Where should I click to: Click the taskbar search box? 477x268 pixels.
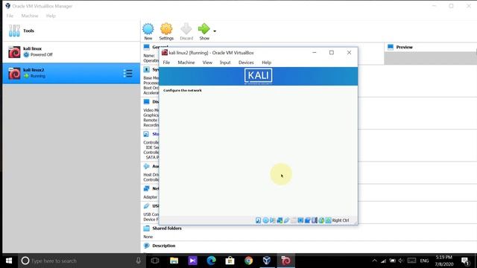[x=82, y=261]
